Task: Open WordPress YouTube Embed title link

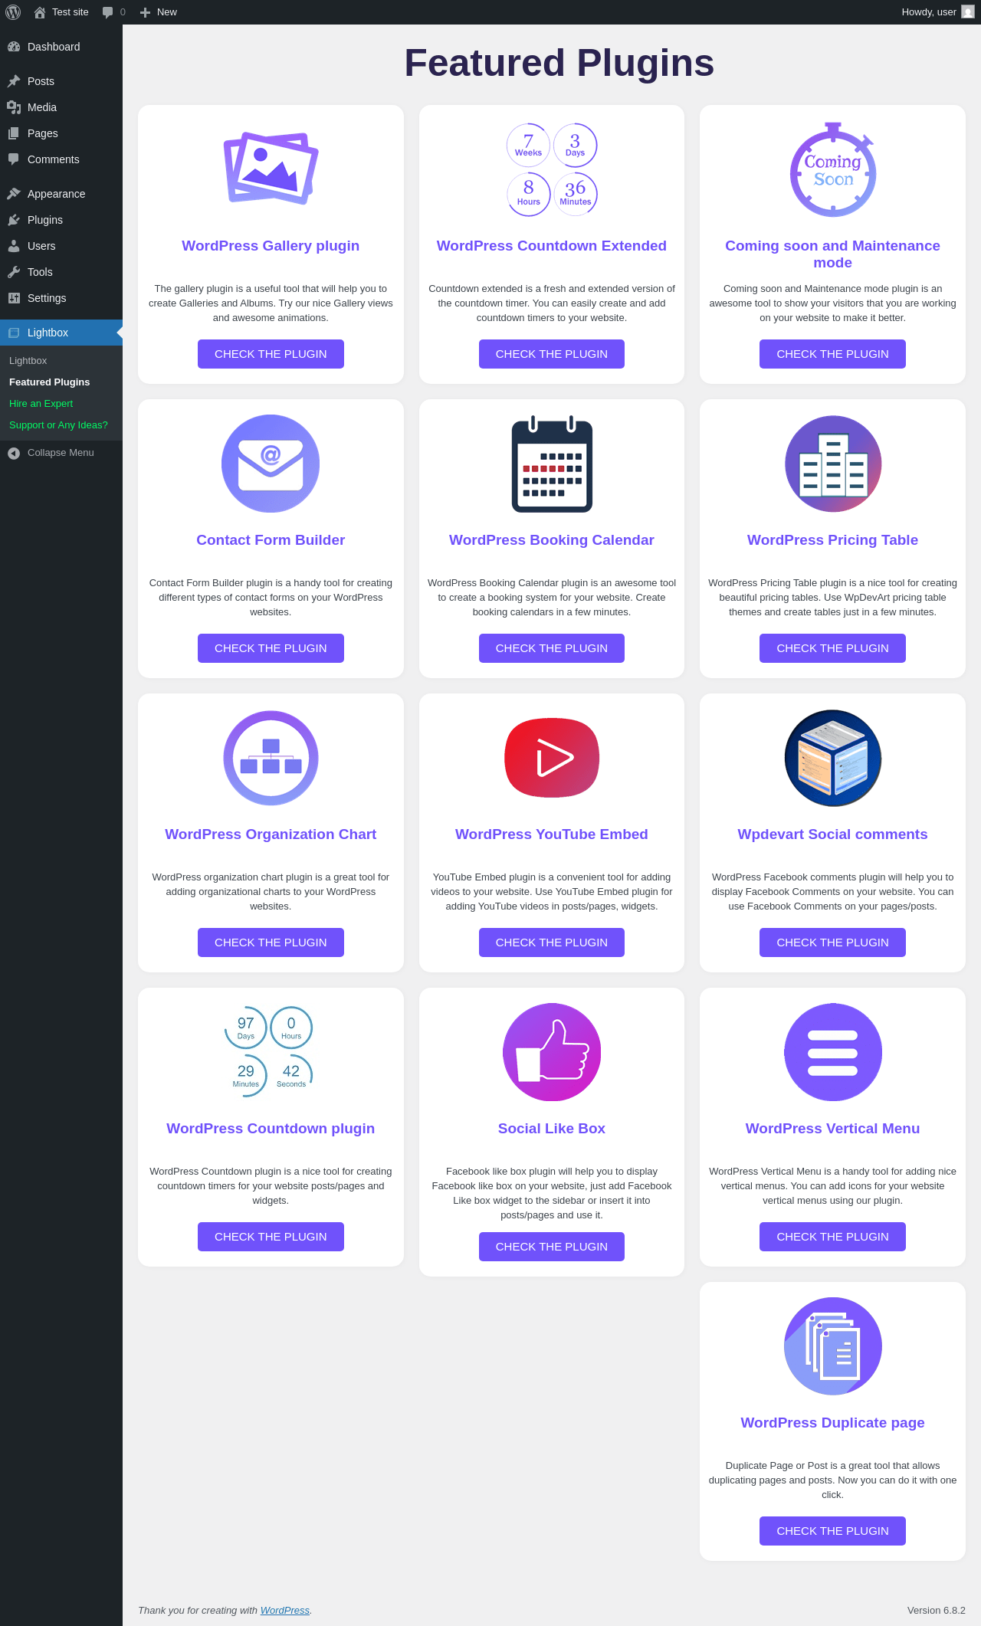Action: [x=552, y=834]
